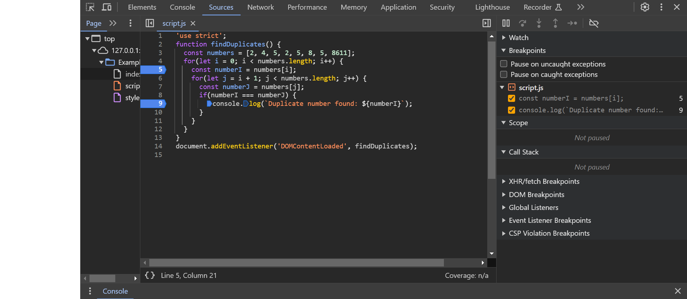Viewport: 687px width, 299px height.
Task: Expand XHR/fetch Breakpoints section
Action: click(504, 181)
